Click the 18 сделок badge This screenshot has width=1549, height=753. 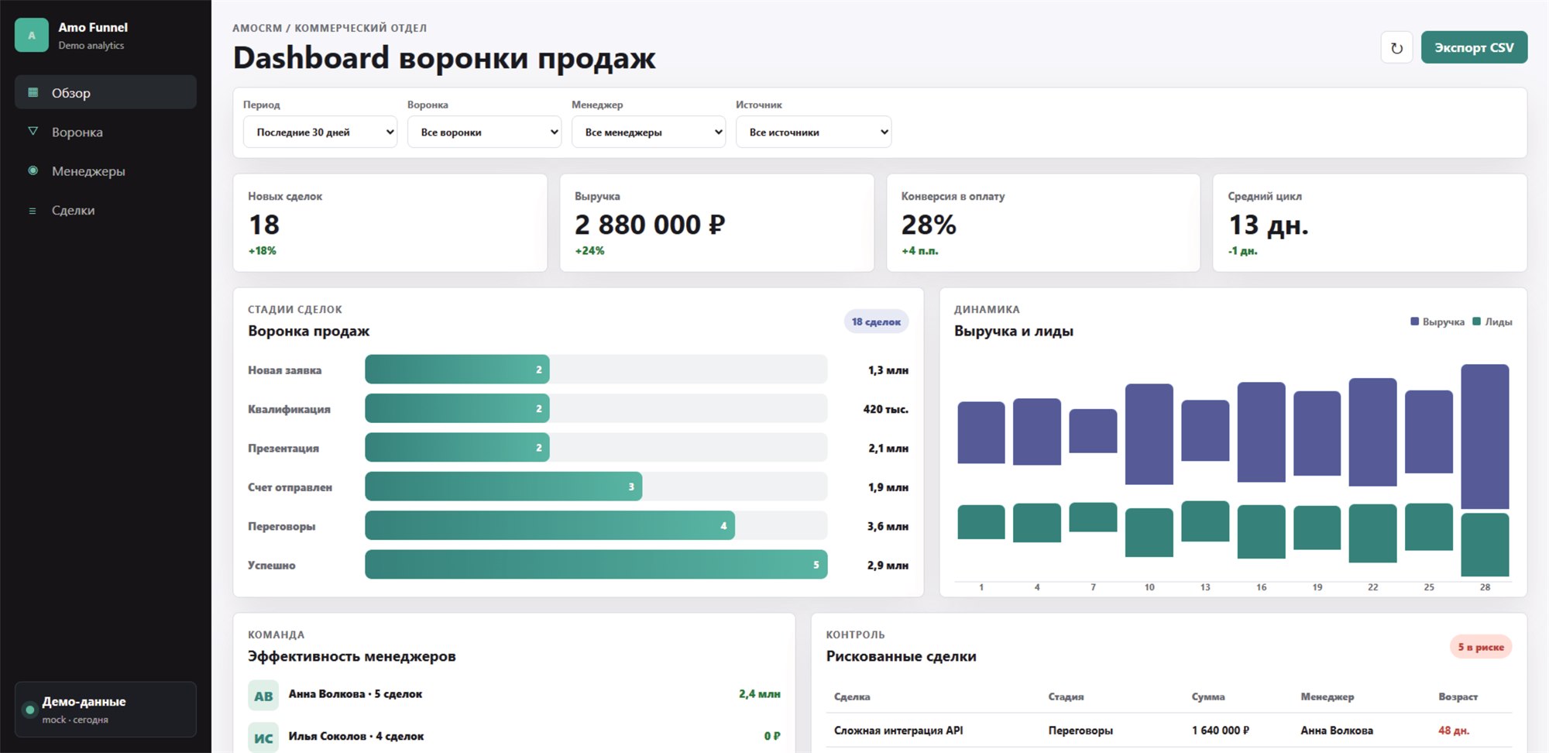tap(876, 321)
